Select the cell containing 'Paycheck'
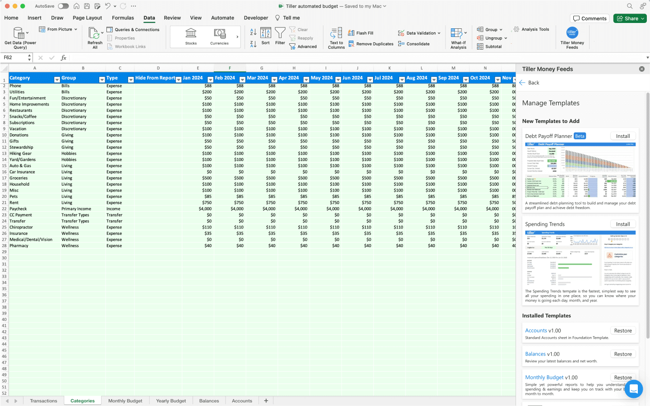 [x=35, y=209]
